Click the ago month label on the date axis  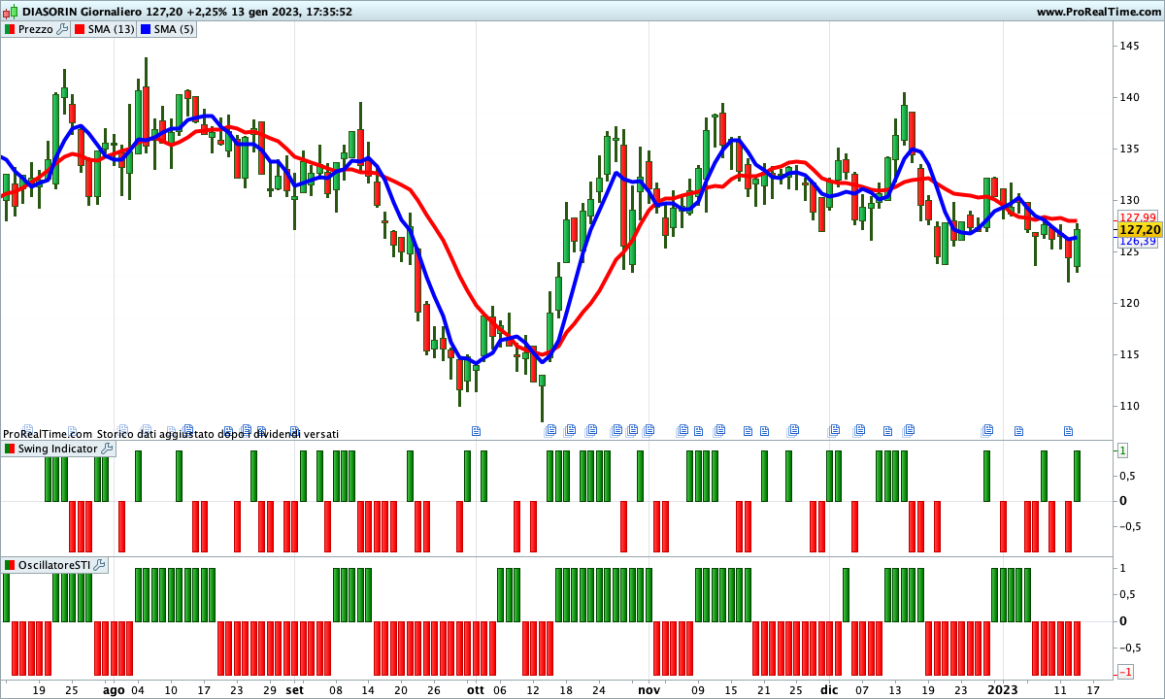coord(114,690)
